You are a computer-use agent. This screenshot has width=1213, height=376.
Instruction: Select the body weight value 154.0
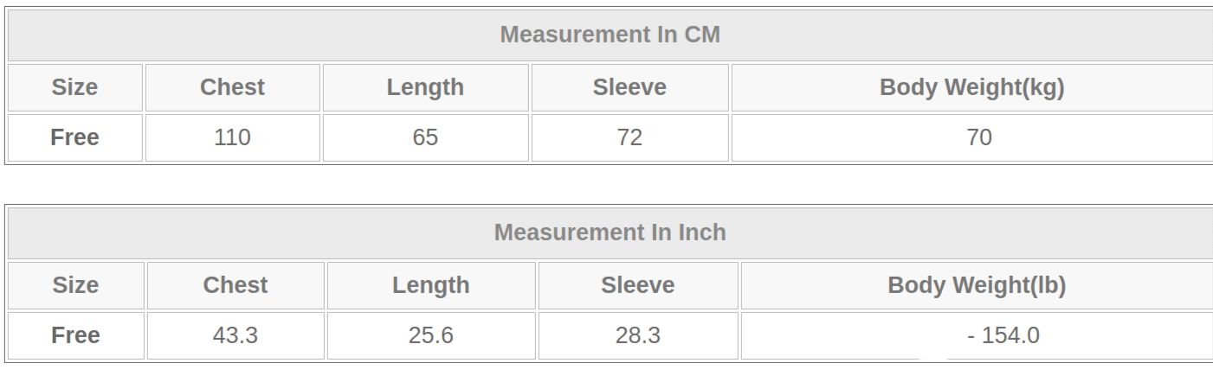pos(1003,335)
